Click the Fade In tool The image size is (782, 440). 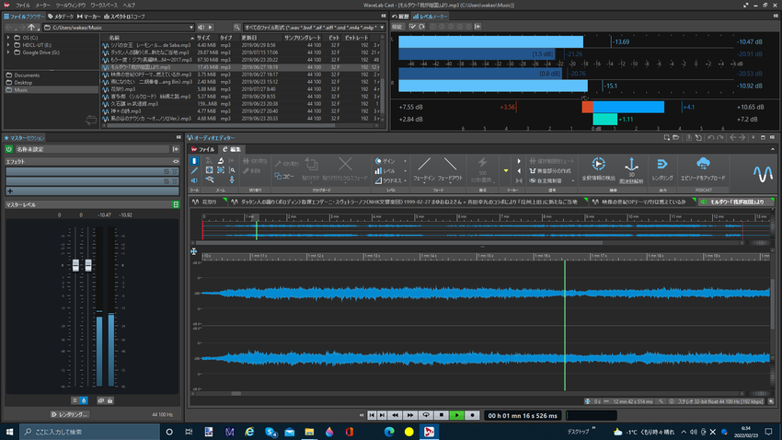coord(424,168)
